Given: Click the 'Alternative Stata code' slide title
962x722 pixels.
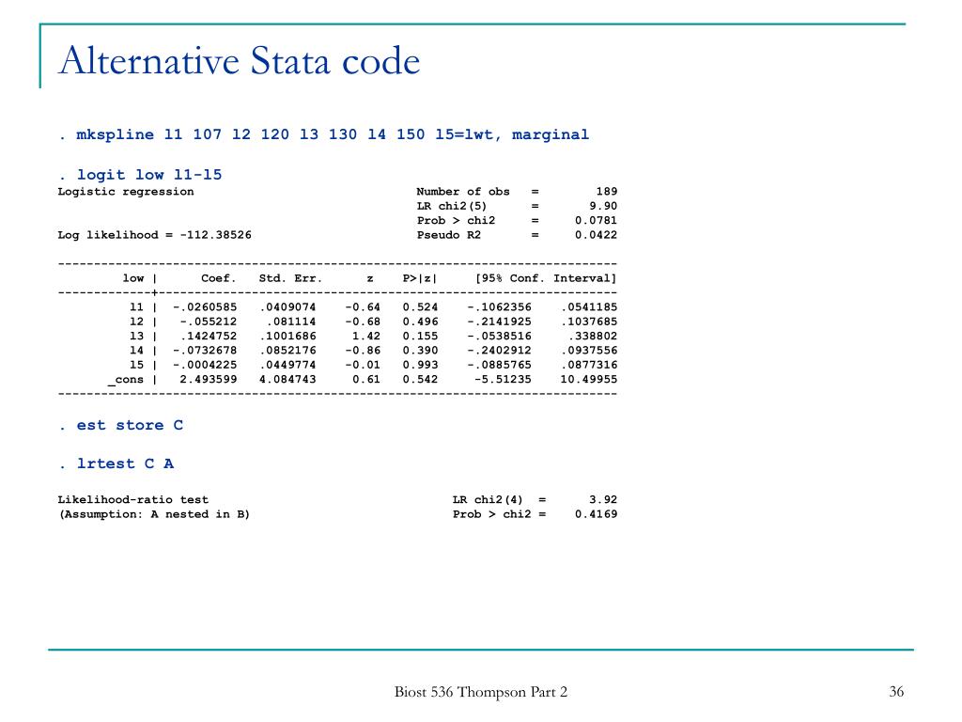Looking at the screenshot, I should tap(240, 61).
